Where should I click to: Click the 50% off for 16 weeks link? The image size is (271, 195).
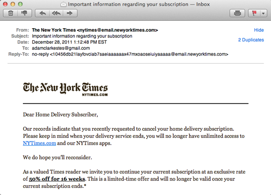[x=57, y=179]
